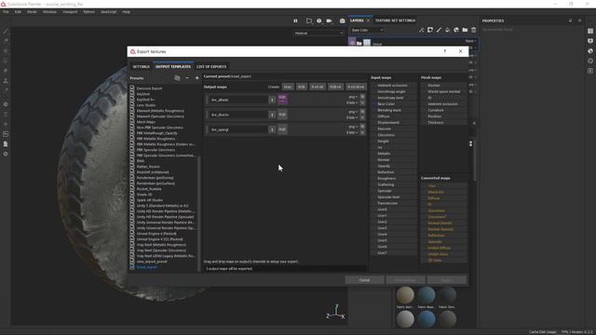Screen dimensions: 596x335
Task: Click the viewport screenshot camera icon
Action: click(x=342, y=20)
